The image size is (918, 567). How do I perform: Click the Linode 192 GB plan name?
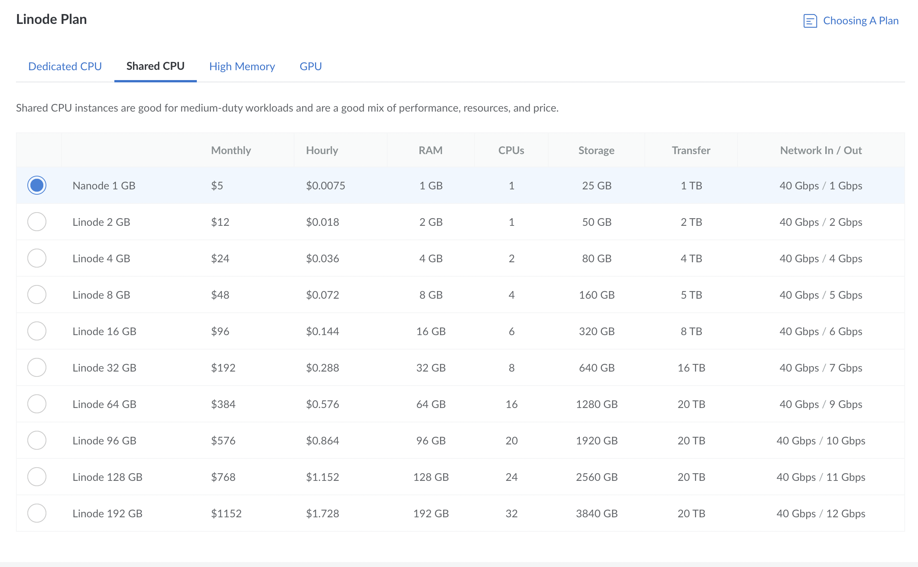point(108,513)
